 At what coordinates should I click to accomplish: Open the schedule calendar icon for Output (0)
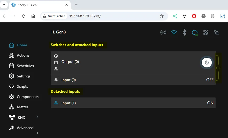click(x=56, y=62)
